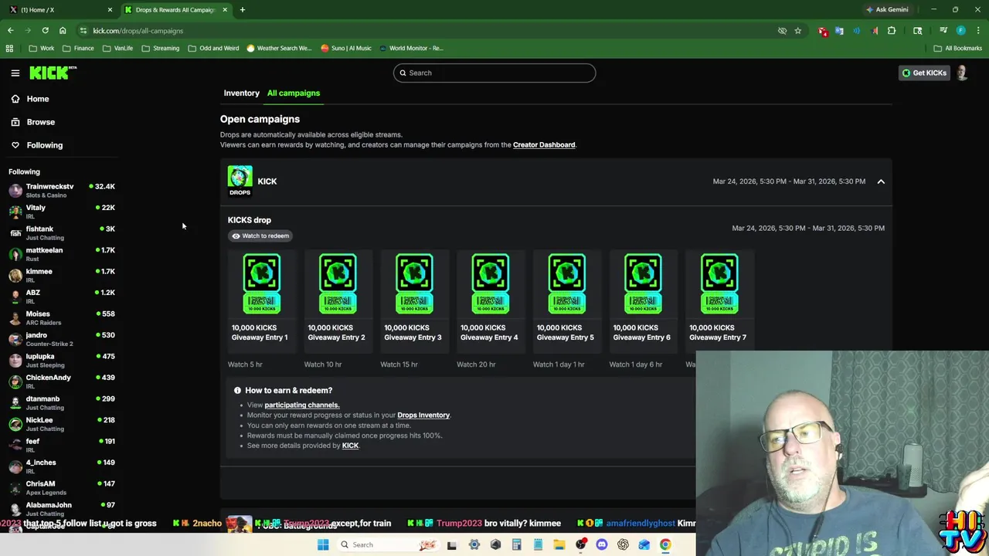This screenshot has height=556, width=989.
Task: Reload the current page
Action: coord(45,31)
